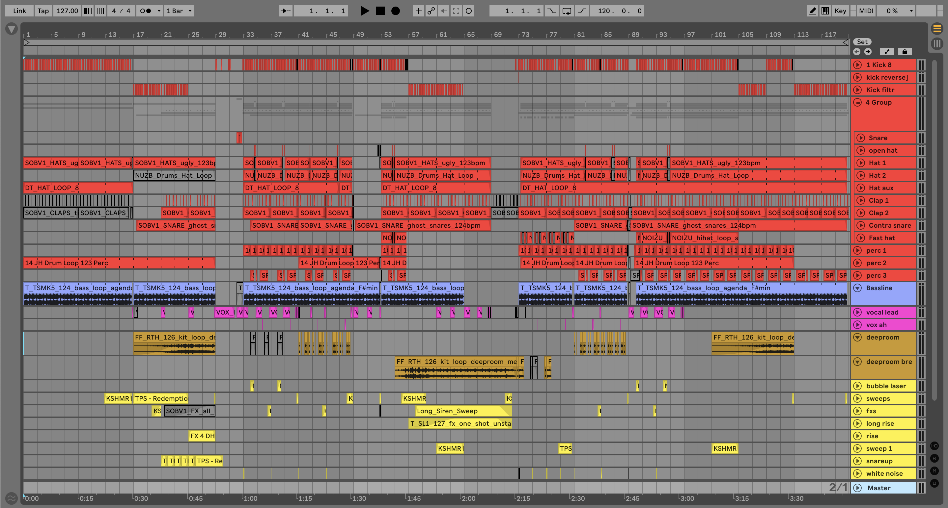This screenshot has height=508, width=948.
Task: Click the Arrangement Record circle button
Action: click(x=396, y=11)
